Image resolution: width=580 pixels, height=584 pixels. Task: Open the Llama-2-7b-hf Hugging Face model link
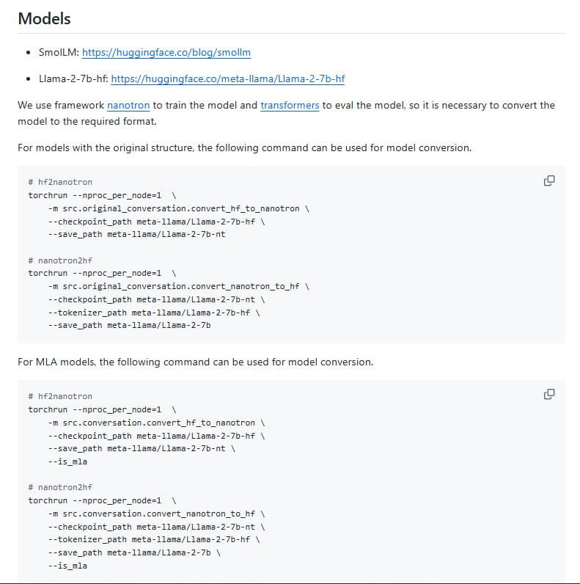(x=228, y=79)
